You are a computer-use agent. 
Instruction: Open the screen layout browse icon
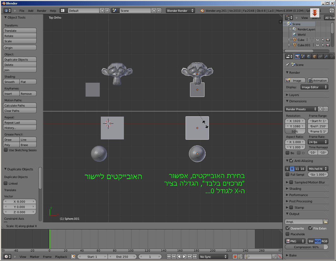62,11
